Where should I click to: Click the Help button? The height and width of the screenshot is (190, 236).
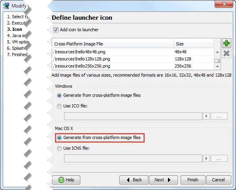(x=66, y=180)
